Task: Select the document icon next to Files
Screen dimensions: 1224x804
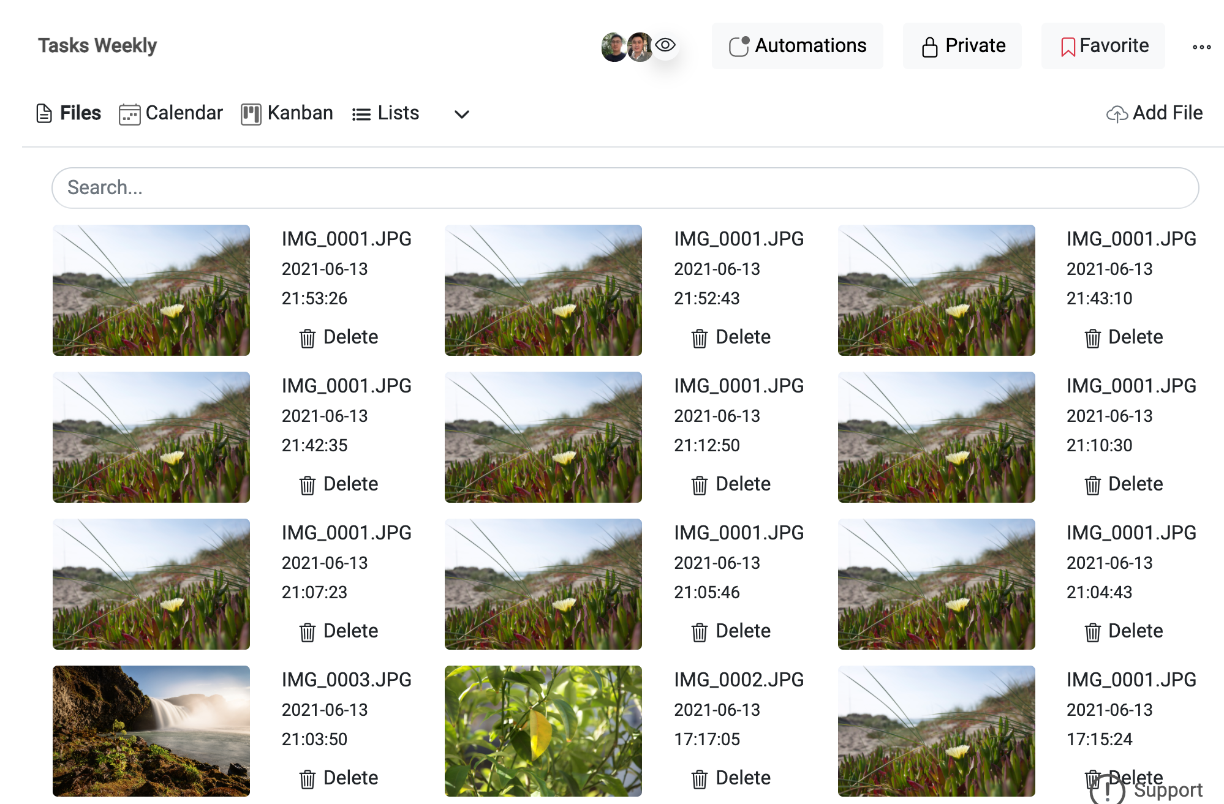Action: tap(43, 113)
